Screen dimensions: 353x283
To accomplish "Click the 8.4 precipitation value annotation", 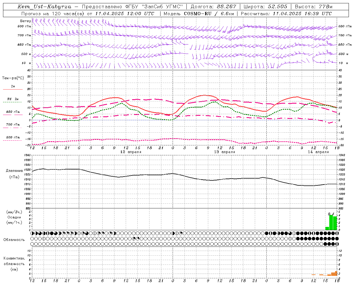I will [331, 214].
